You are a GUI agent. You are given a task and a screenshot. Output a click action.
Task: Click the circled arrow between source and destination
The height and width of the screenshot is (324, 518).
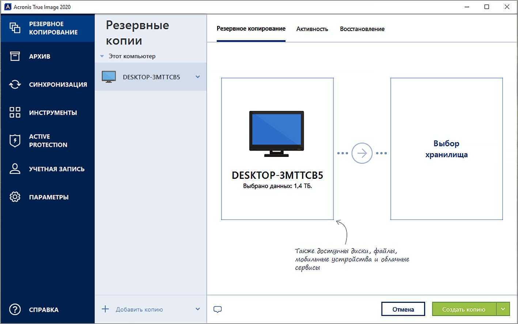click(362, 153)
